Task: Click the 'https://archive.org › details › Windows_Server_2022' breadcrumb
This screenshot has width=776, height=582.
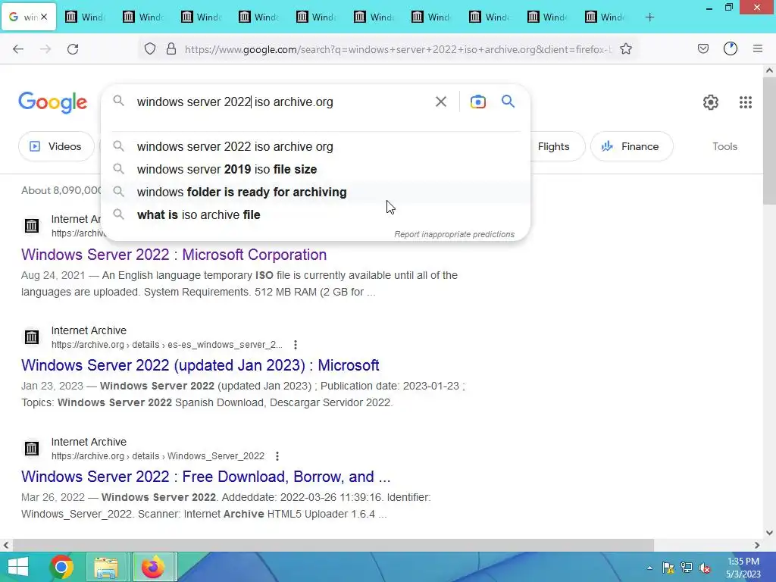Action: pyautogui.click(x=158, y=456)
